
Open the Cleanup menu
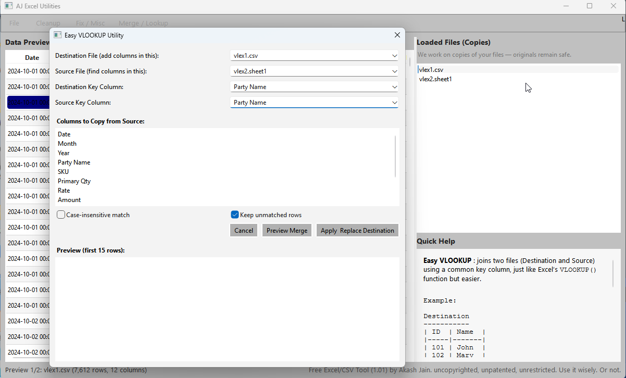point(48,23)
